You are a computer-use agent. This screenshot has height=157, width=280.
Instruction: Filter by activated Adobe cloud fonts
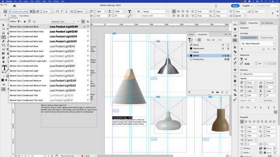click(x=34, y=21)
